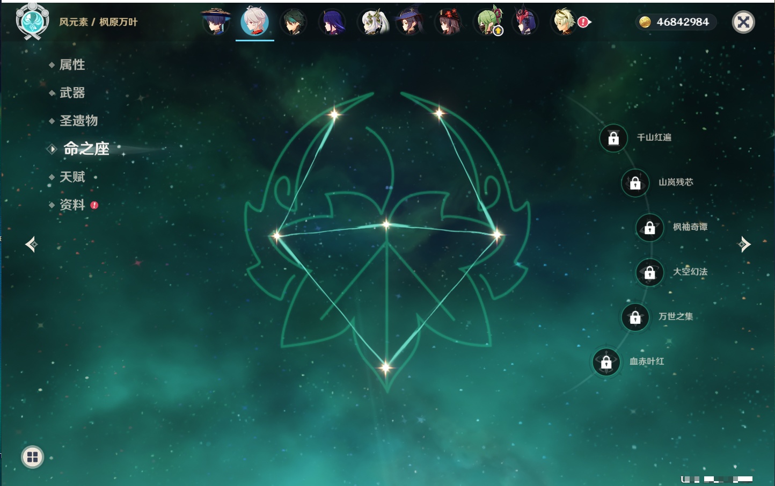Screen dimensions: 775x486
Task: Open the four-square grid menu button
Action: pos(32,457)
